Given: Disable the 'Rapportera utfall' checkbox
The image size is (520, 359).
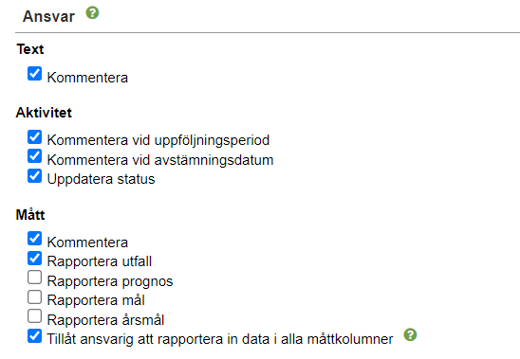Looking at the screenshot, I should (35, 259).
